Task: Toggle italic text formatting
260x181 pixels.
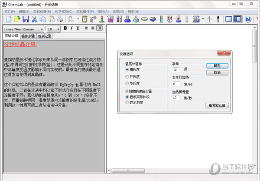Action: tap(71, 28)
